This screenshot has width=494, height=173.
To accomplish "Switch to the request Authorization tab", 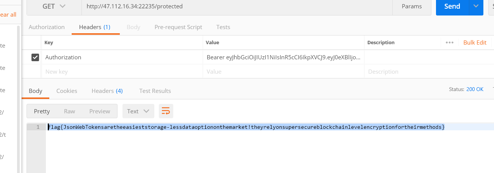I will click(47, 27).
